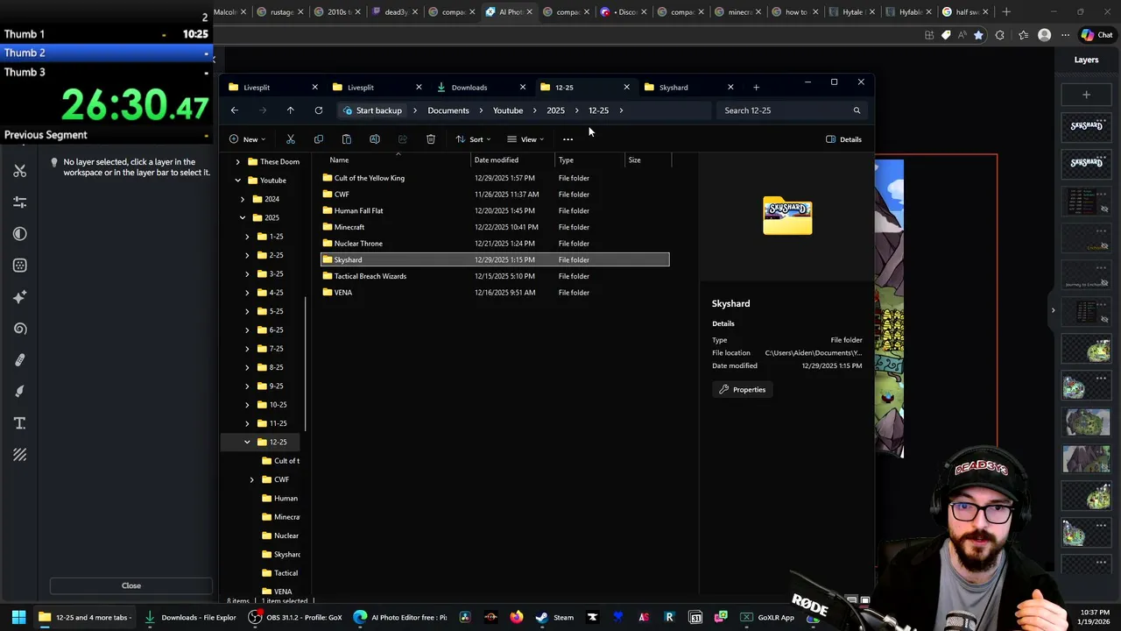Toggle visibility of third layer in Layers panel
This screenshot has height=631, width=1121.
pos(1104,209)
